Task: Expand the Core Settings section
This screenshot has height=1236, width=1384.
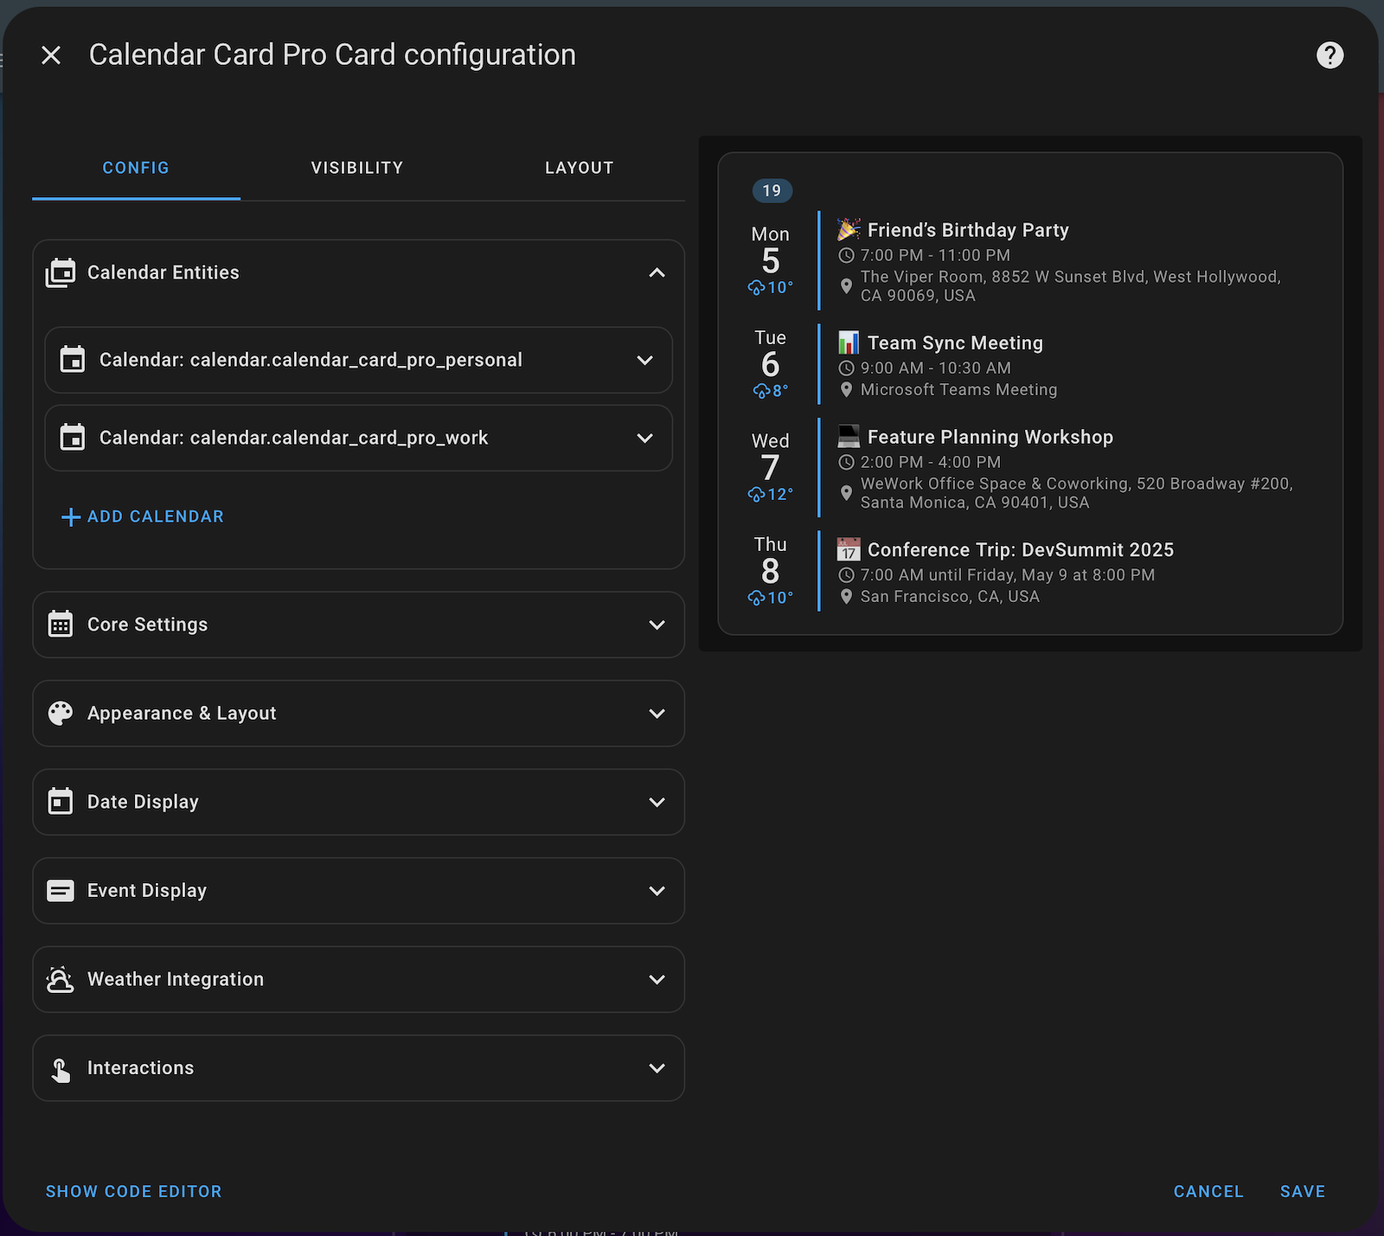Action: pyautogui.click(x=657, y=624)
